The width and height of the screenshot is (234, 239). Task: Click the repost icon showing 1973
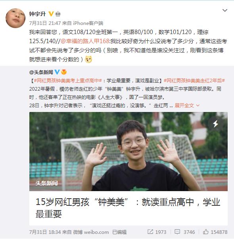[x=157, y=232]
